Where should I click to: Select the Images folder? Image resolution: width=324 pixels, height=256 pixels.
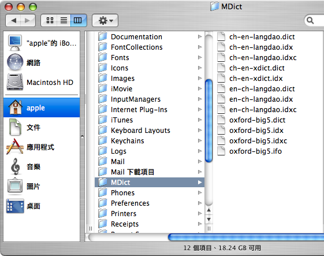pos(150,79)
